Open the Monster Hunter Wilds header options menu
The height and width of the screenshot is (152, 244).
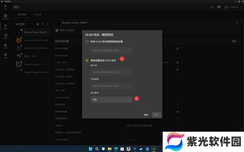(x=237, y=23)
